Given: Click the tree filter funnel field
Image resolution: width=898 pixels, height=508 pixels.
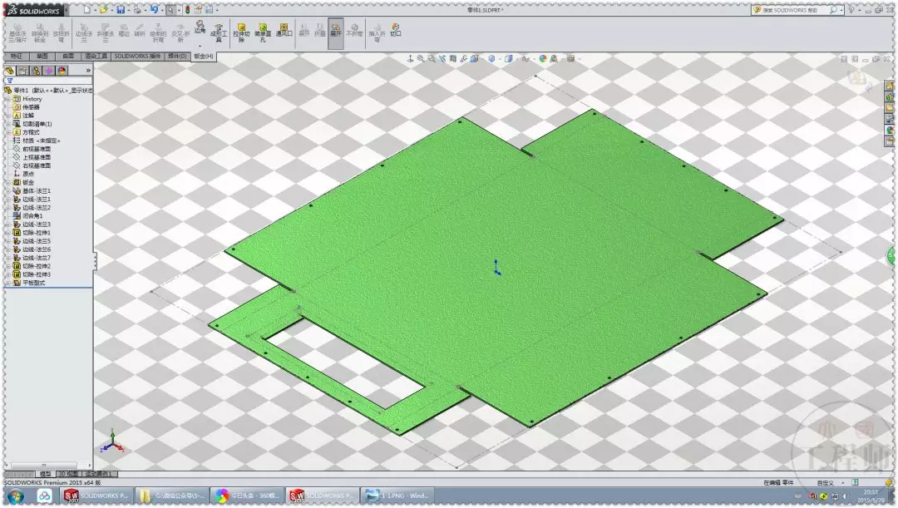Looking at the screenshot, I should (48, 81).
